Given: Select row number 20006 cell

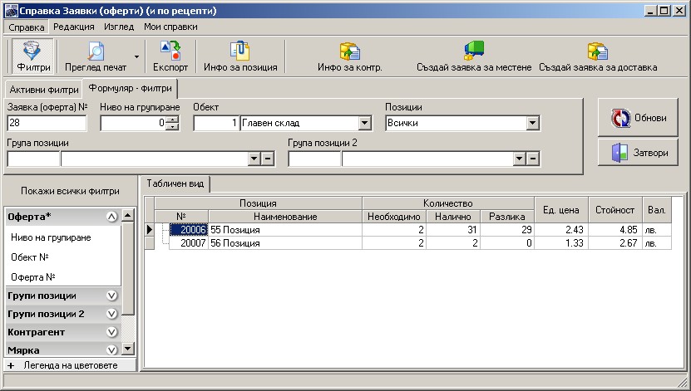Looking at the screenshot, I should coord(188,230).
